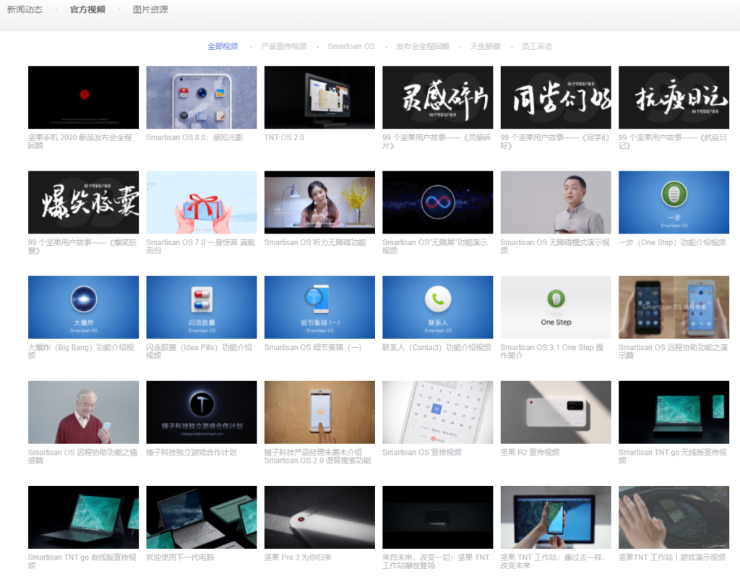Click the Smartisan OS 细节集锦（一）title

point(313,347)
